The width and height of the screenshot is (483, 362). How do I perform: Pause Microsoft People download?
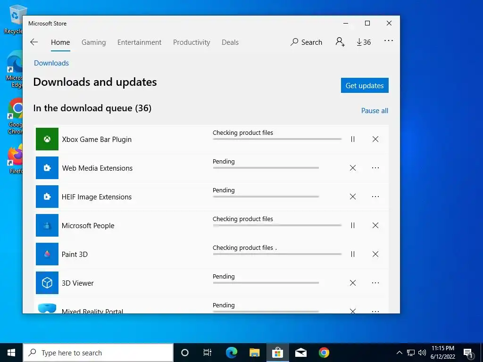pyautogui.click(x=353, y=225)
